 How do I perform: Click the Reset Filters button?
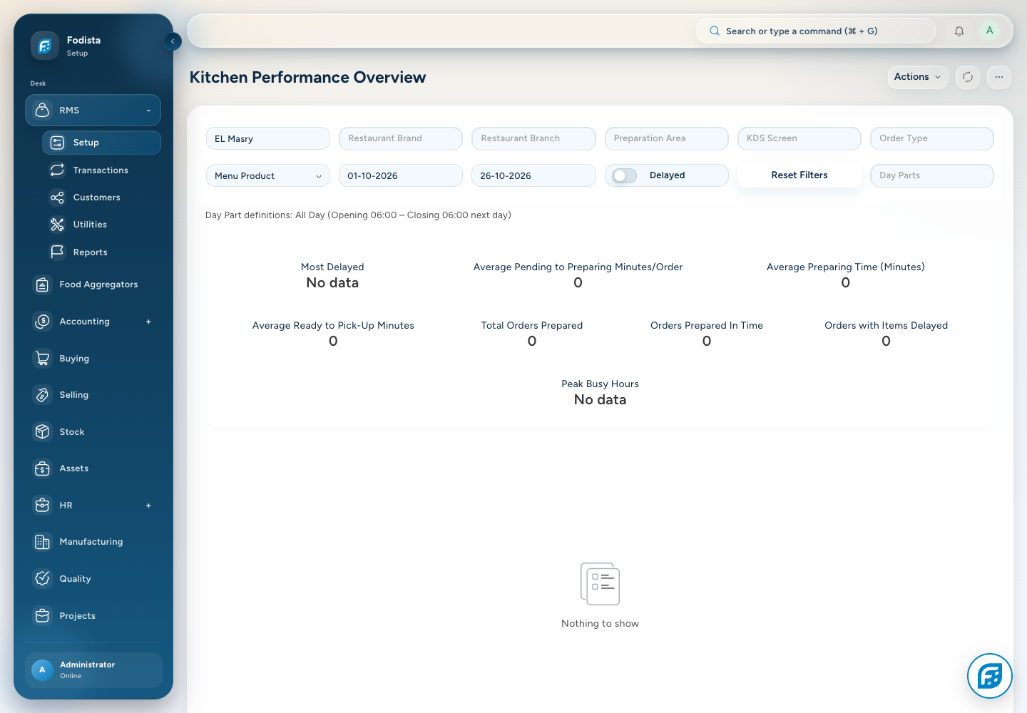[799, 175]
